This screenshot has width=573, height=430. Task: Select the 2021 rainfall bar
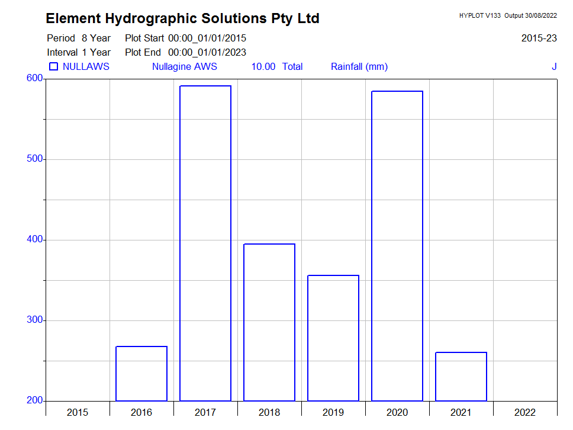pos(461,377)
